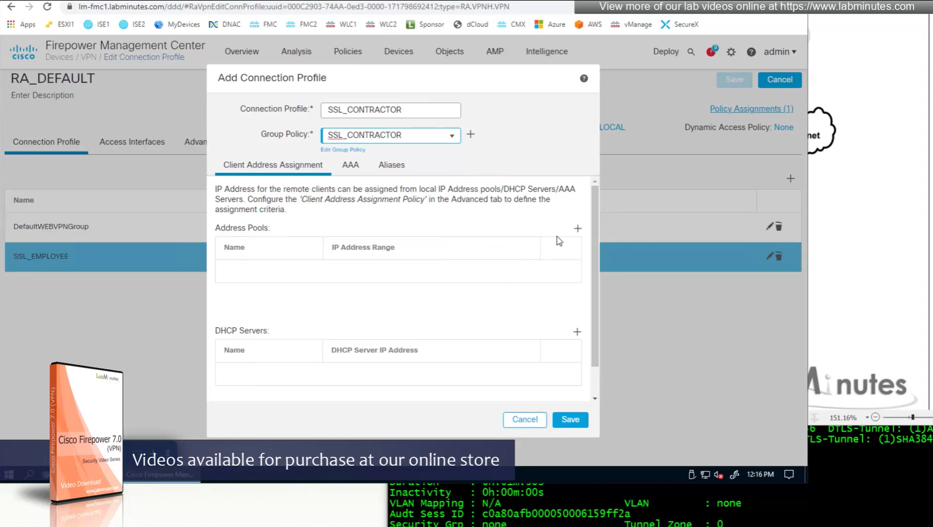Open the admin user dropdown menu

click(780, 52)
